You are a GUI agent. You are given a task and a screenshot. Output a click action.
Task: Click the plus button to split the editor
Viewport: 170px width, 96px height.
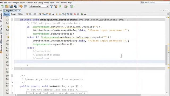[168, 14]
